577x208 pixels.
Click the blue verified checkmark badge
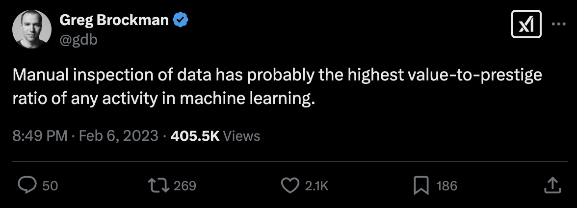tap(182, 21)
